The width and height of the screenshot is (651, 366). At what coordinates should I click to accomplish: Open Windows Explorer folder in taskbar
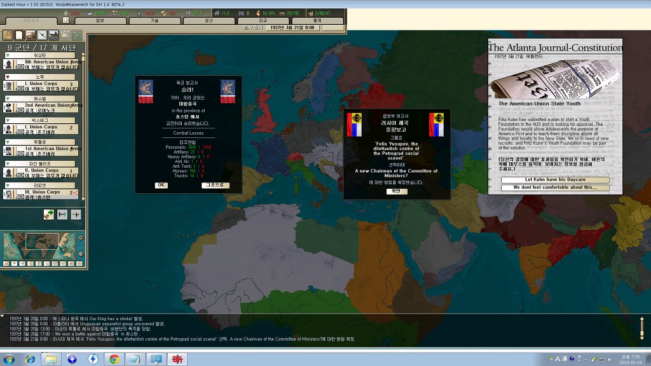click(51, 359)
